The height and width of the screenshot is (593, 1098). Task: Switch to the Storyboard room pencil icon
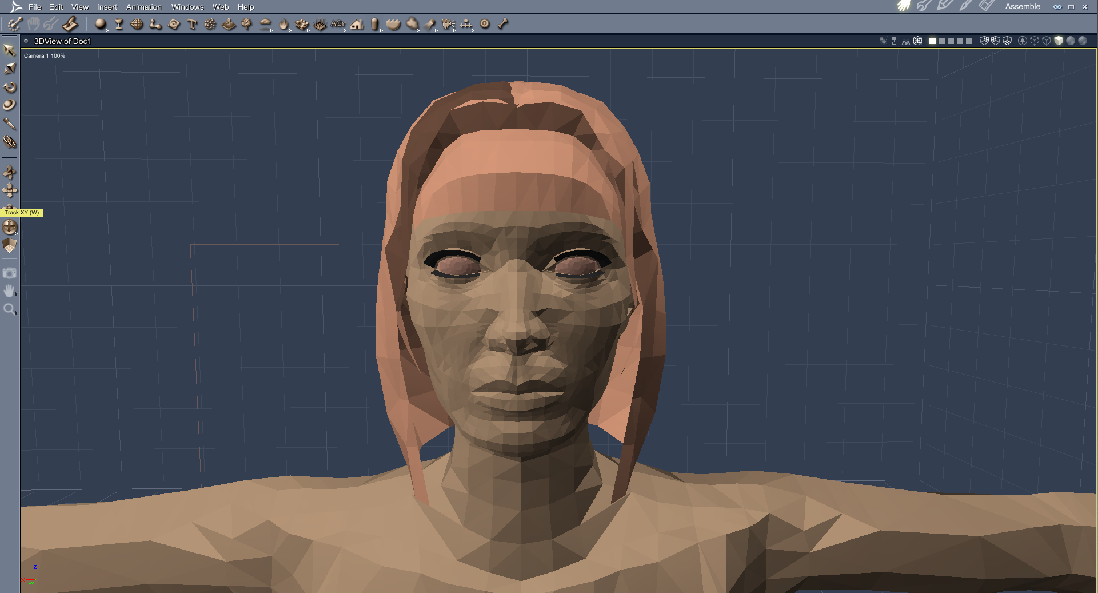pos(945,6)
